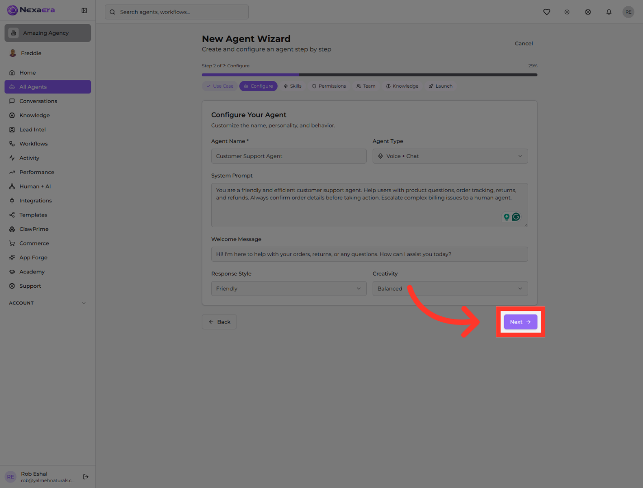
Task: Collapse the sidebar panel icon
Action: click(84, 10)
